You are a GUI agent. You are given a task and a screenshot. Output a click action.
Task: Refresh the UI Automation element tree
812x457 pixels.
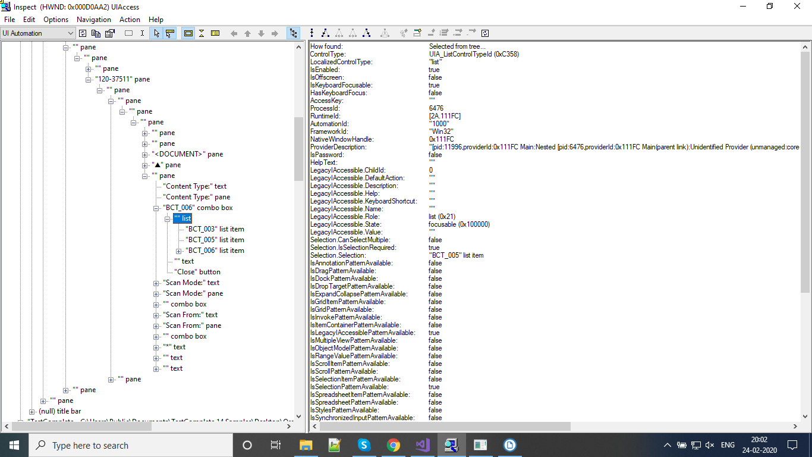click(x=83, y=33)
